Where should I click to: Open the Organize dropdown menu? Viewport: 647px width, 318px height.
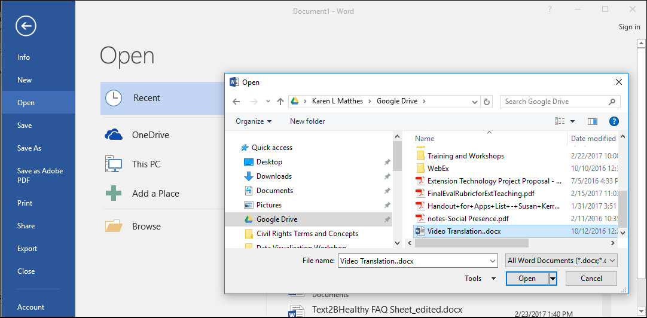[254, 121]
